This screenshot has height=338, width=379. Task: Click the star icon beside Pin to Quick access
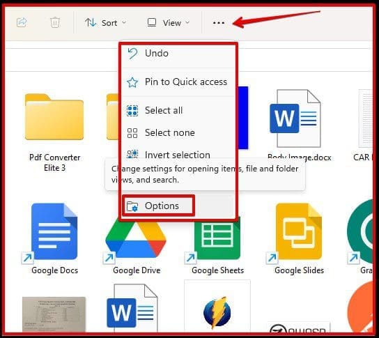[132, 82]
